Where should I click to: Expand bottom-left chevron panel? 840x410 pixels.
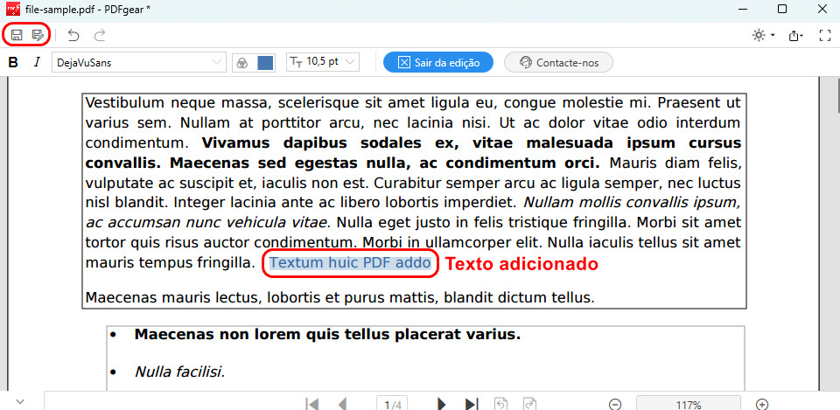[x=20, y=401]
